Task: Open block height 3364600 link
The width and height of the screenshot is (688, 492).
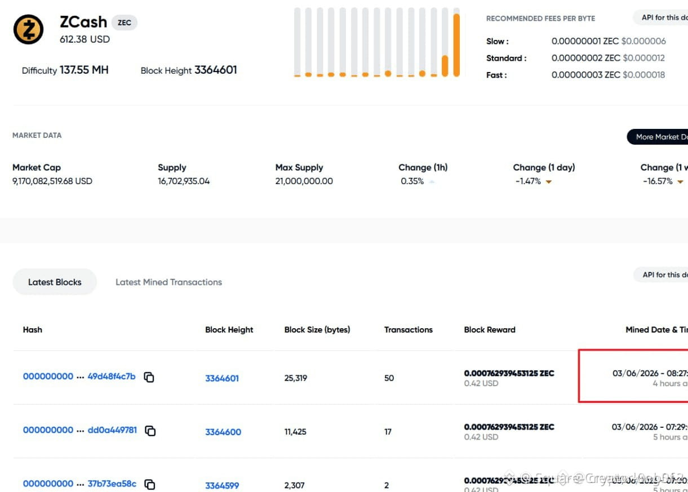Action: tap(223, 432)
